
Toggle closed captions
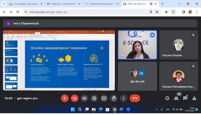[x=84, y=98]
